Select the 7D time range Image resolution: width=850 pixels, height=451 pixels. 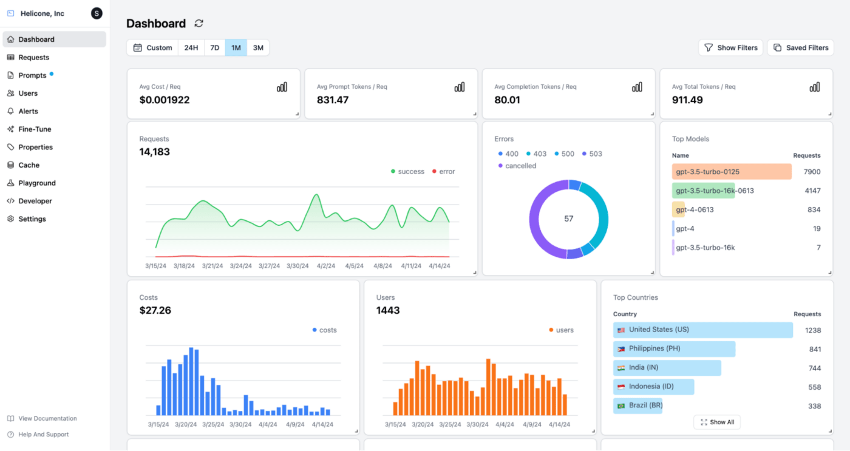[x=214, y=48]
